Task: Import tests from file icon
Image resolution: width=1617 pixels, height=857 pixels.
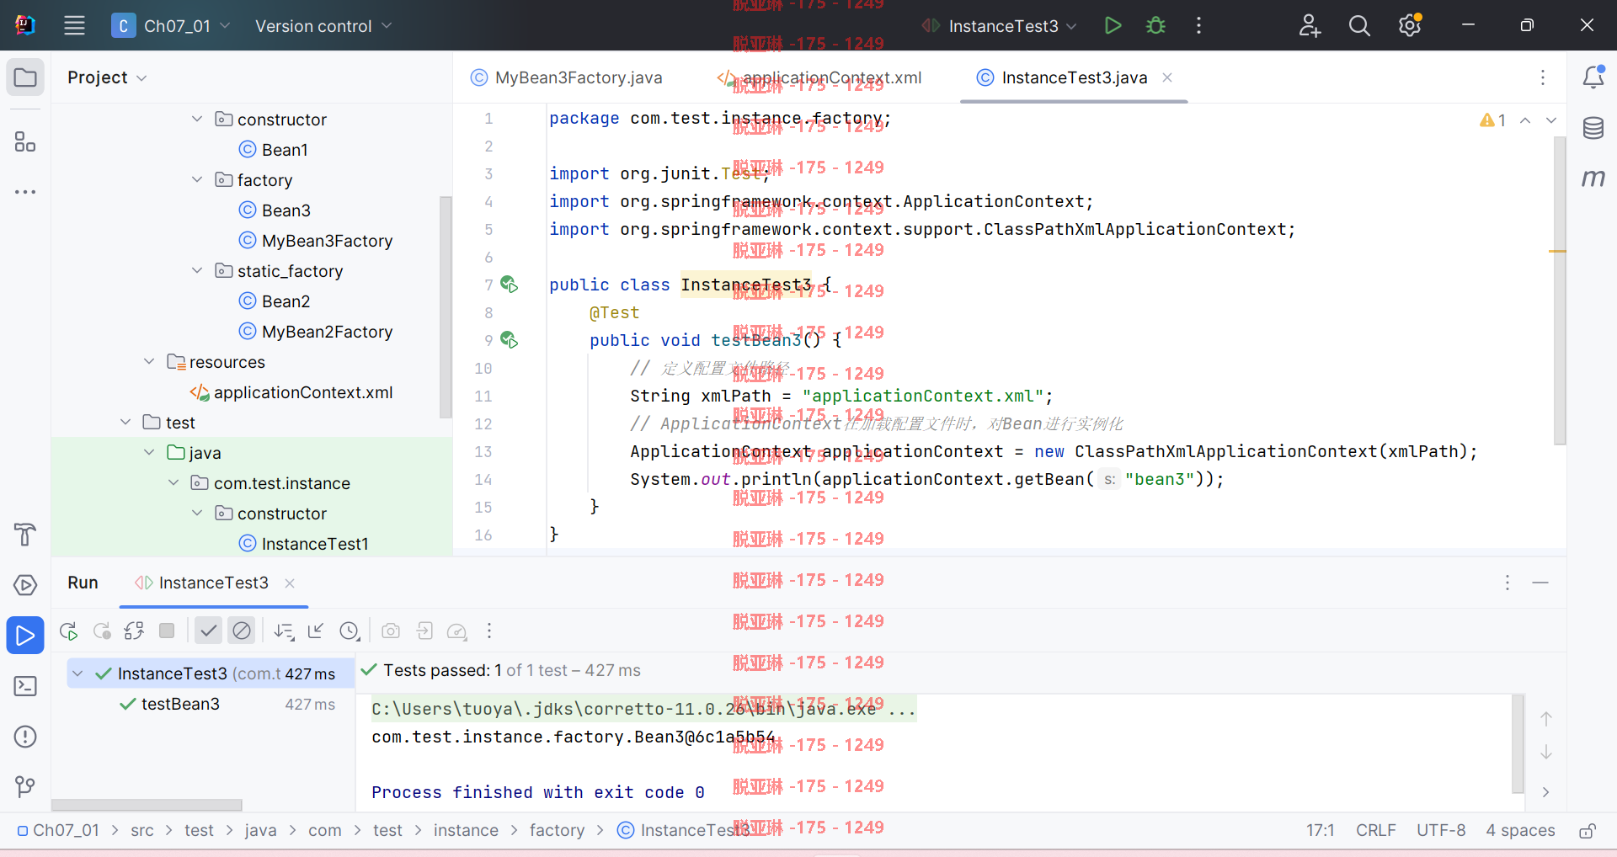Action: [x=424, y=631]
